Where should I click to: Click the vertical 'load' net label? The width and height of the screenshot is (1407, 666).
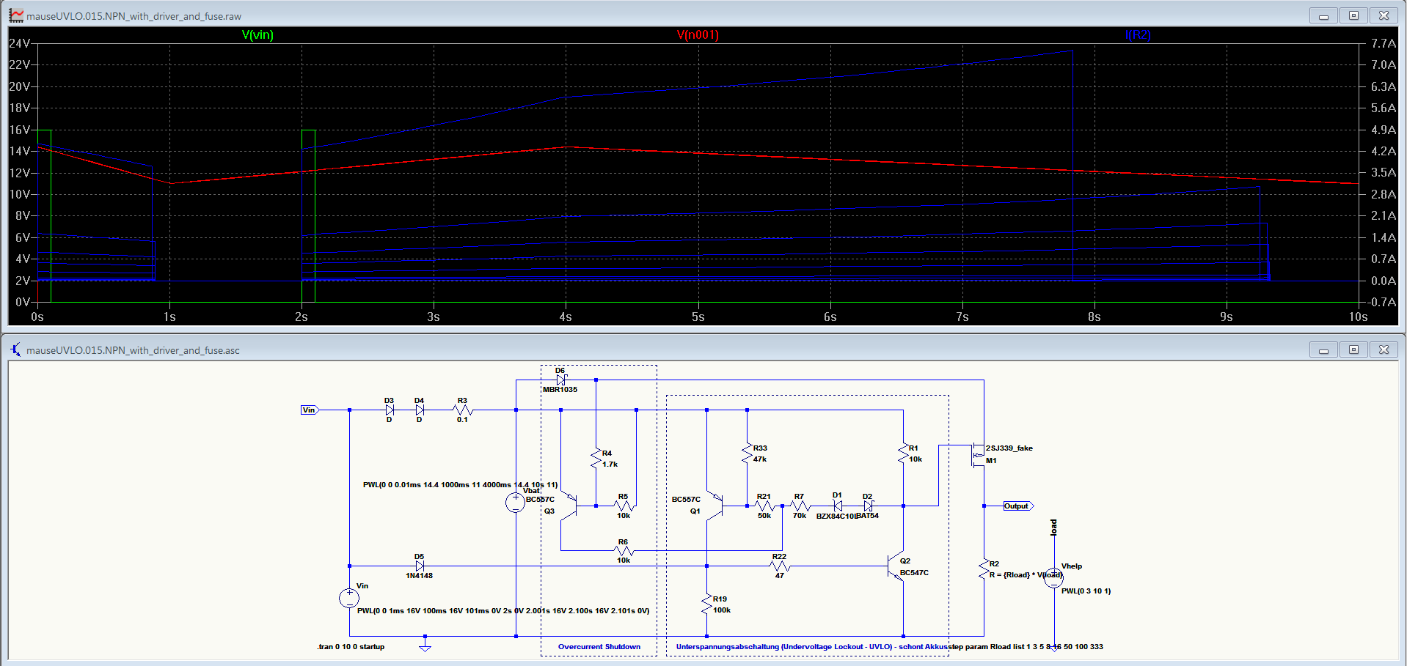click(1053, 527)
